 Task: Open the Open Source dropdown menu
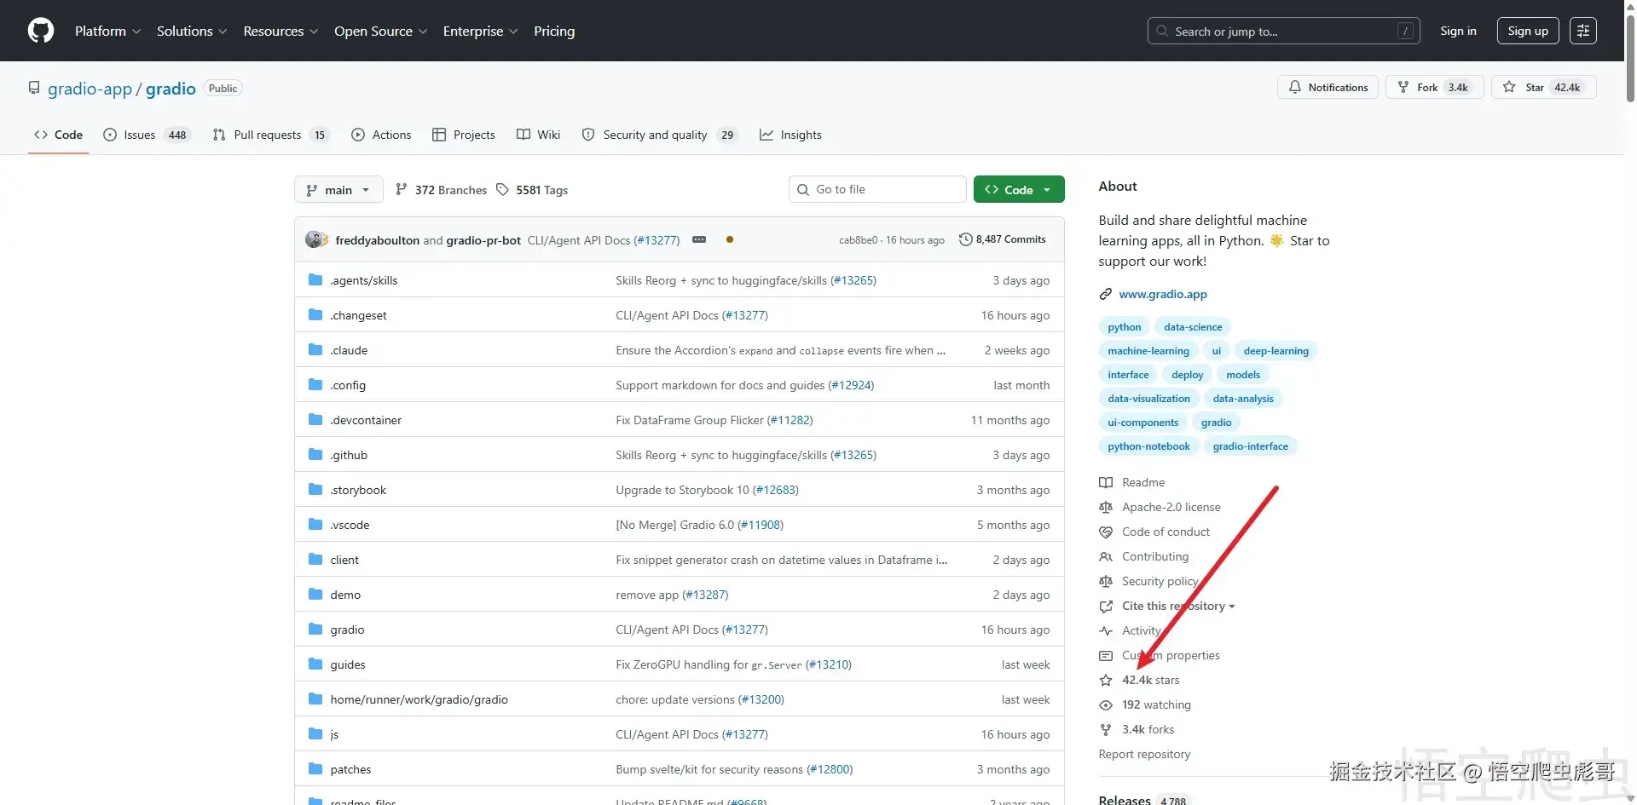coord(380,31)
